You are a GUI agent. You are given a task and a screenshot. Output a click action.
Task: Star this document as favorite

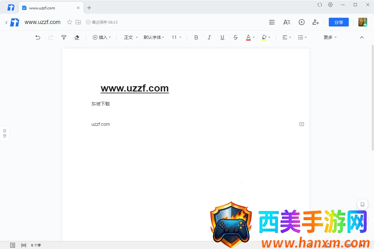[x=70, y=22]
